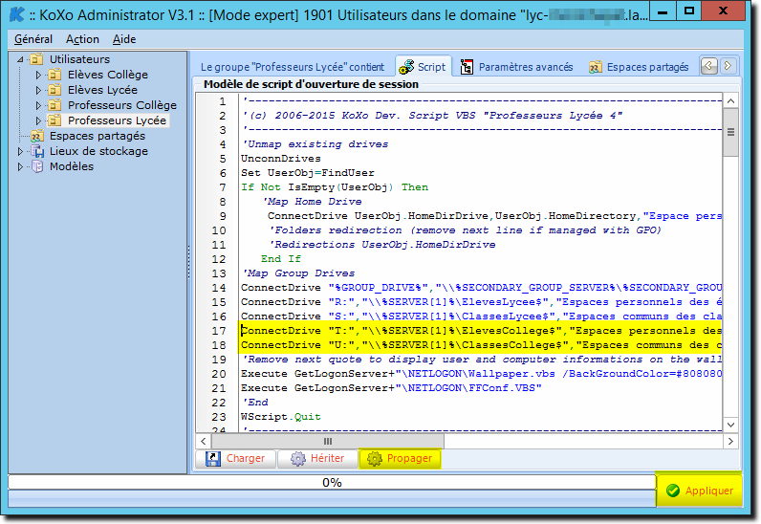Viewport: 761px width, 524px height.
Task: Expand the Professeurs Collège node
Action: tap(38, 105)
